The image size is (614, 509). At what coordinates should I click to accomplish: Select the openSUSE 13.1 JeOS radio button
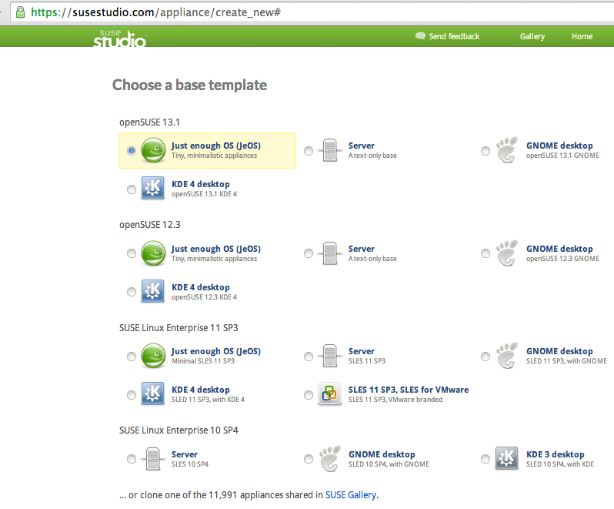pos(132,150)
